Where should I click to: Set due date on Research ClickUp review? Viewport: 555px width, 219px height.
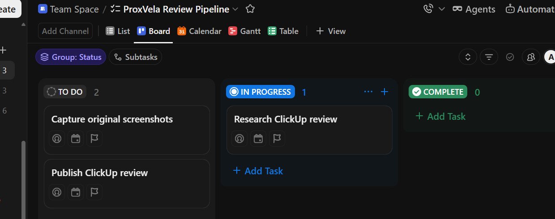258,139
